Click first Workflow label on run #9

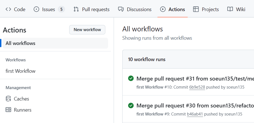(150, 114)
